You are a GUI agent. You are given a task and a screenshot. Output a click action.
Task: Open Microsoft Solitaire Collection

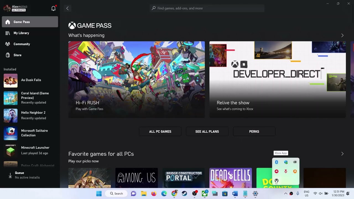click(30, 133)
